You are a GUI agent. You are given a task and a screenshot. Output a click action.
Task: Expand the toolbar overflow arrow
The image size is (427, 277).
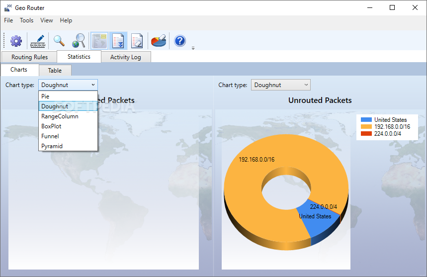pos(193,48)
